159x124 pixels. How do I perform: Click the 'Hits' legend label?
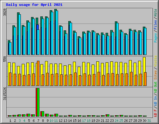(156, 13)
